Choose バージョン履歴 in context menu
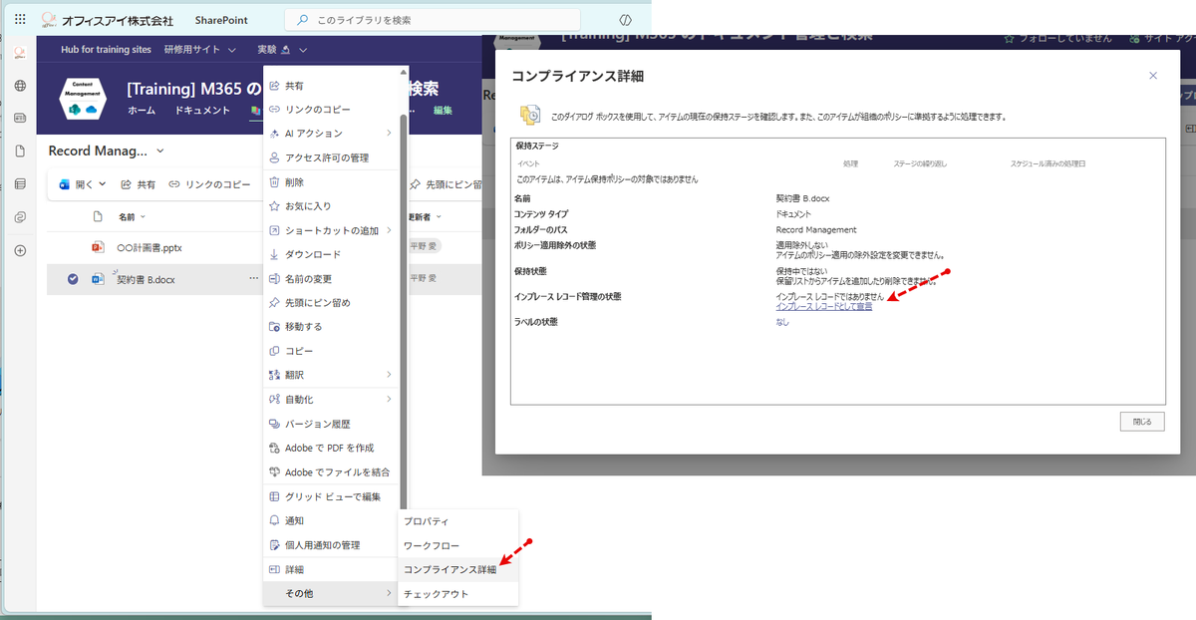The image size is (1196, 620). pyautogui.click(x=317, y=424)
